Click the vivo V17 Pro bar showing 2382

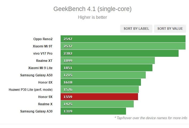pos(120,53)
